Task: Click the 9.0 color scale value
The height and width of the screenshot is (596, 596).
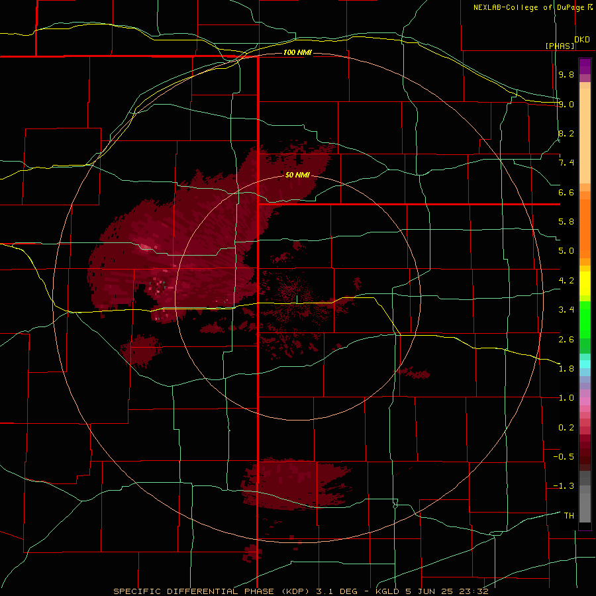Action: pyautogui.click(x=566, y=104)
